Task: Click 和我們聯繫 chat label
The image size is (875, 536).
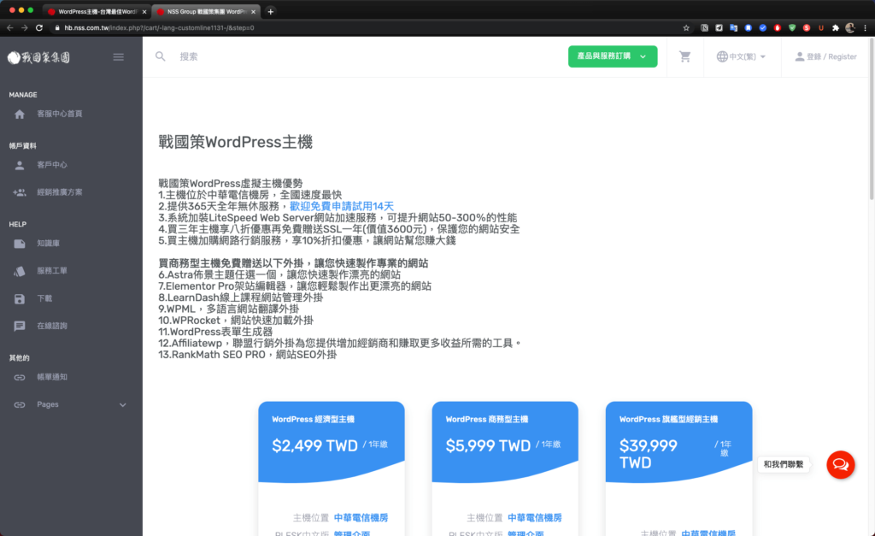Action: tap(784, 464)
